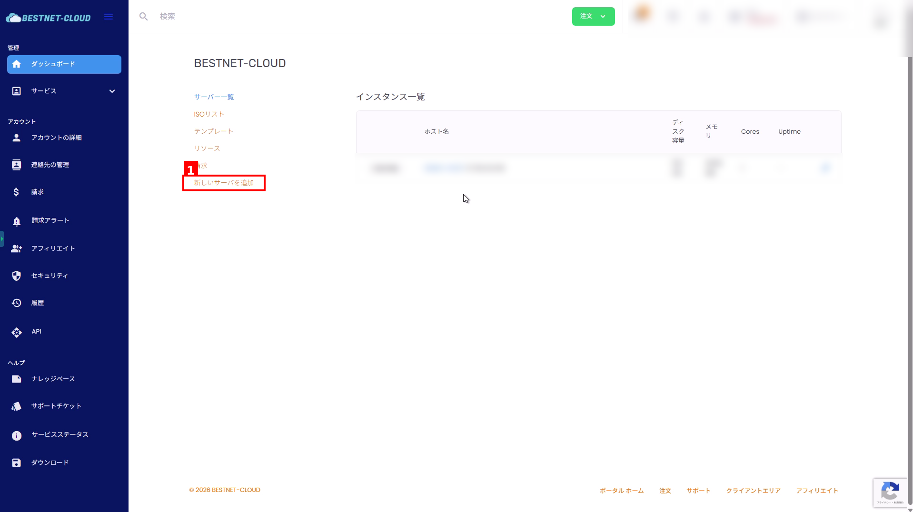Expand the サービス sidebar chevron

(112, 91)
